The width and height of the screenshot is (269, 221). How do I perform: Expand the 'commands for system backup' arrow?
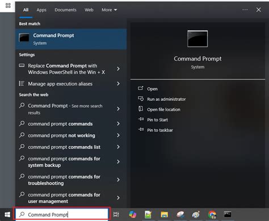click(x=119, y=161)
